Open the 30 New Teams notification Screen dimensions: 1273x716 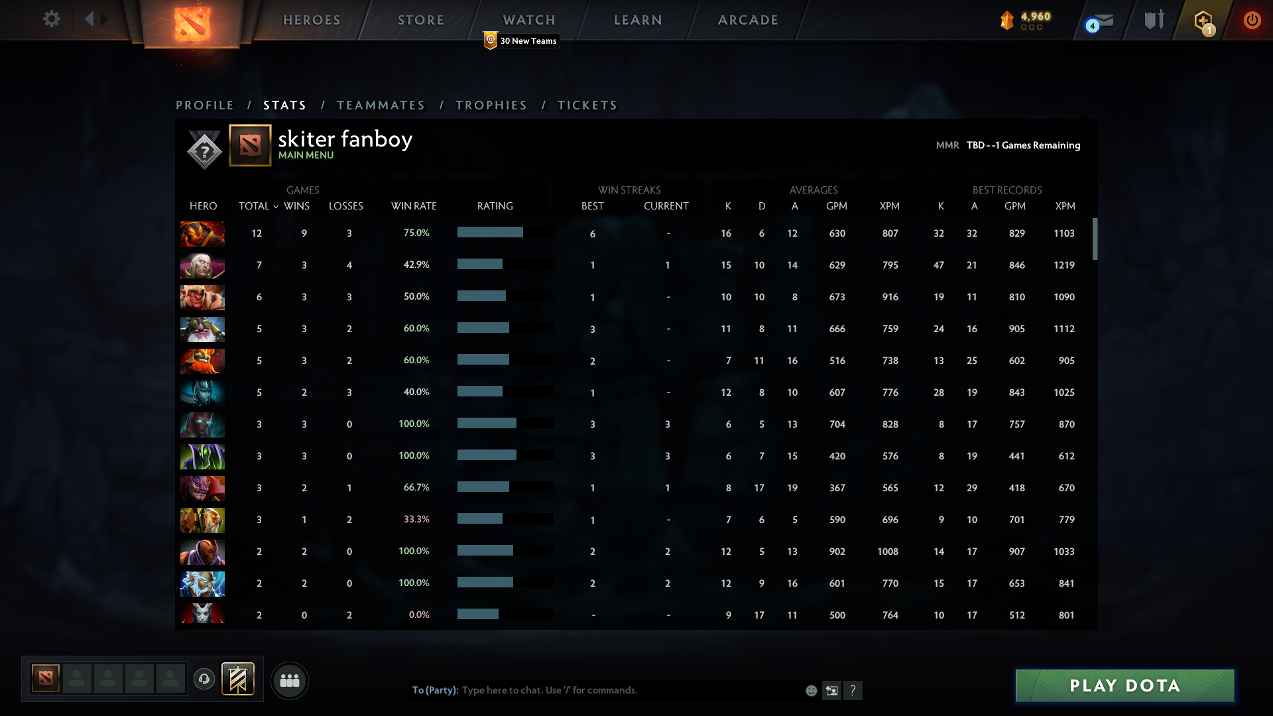(x=522, y=40)
